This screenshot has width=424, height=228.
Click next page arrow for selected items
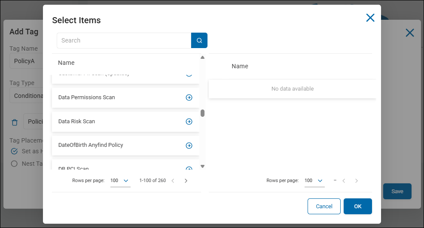coord(357,181)
